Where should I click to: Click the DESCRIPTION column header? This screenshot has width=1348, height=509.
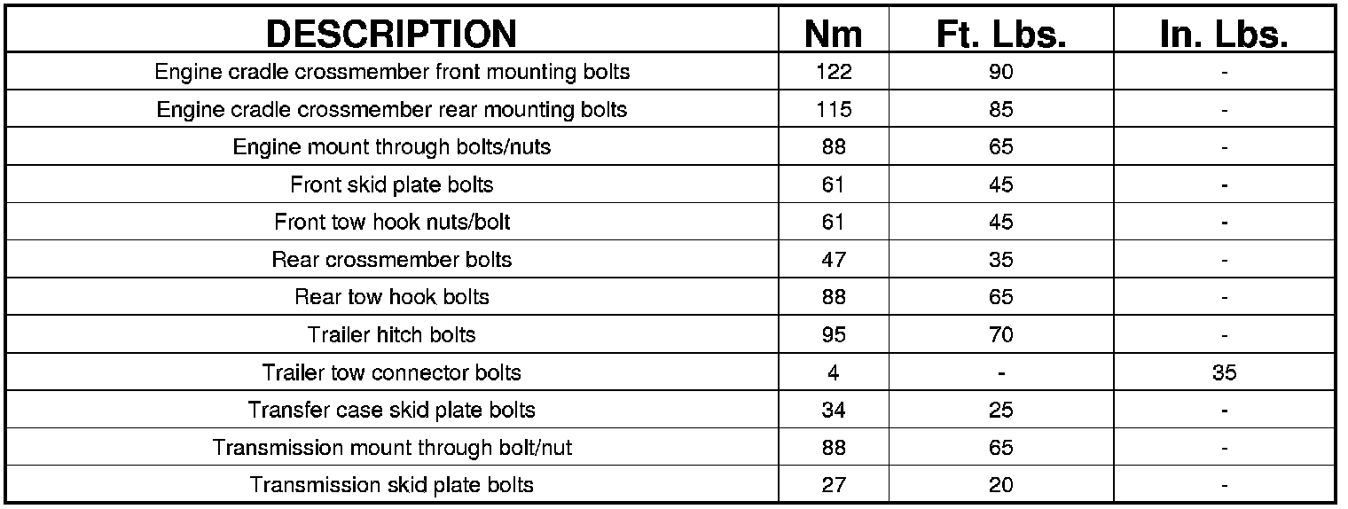391,34
